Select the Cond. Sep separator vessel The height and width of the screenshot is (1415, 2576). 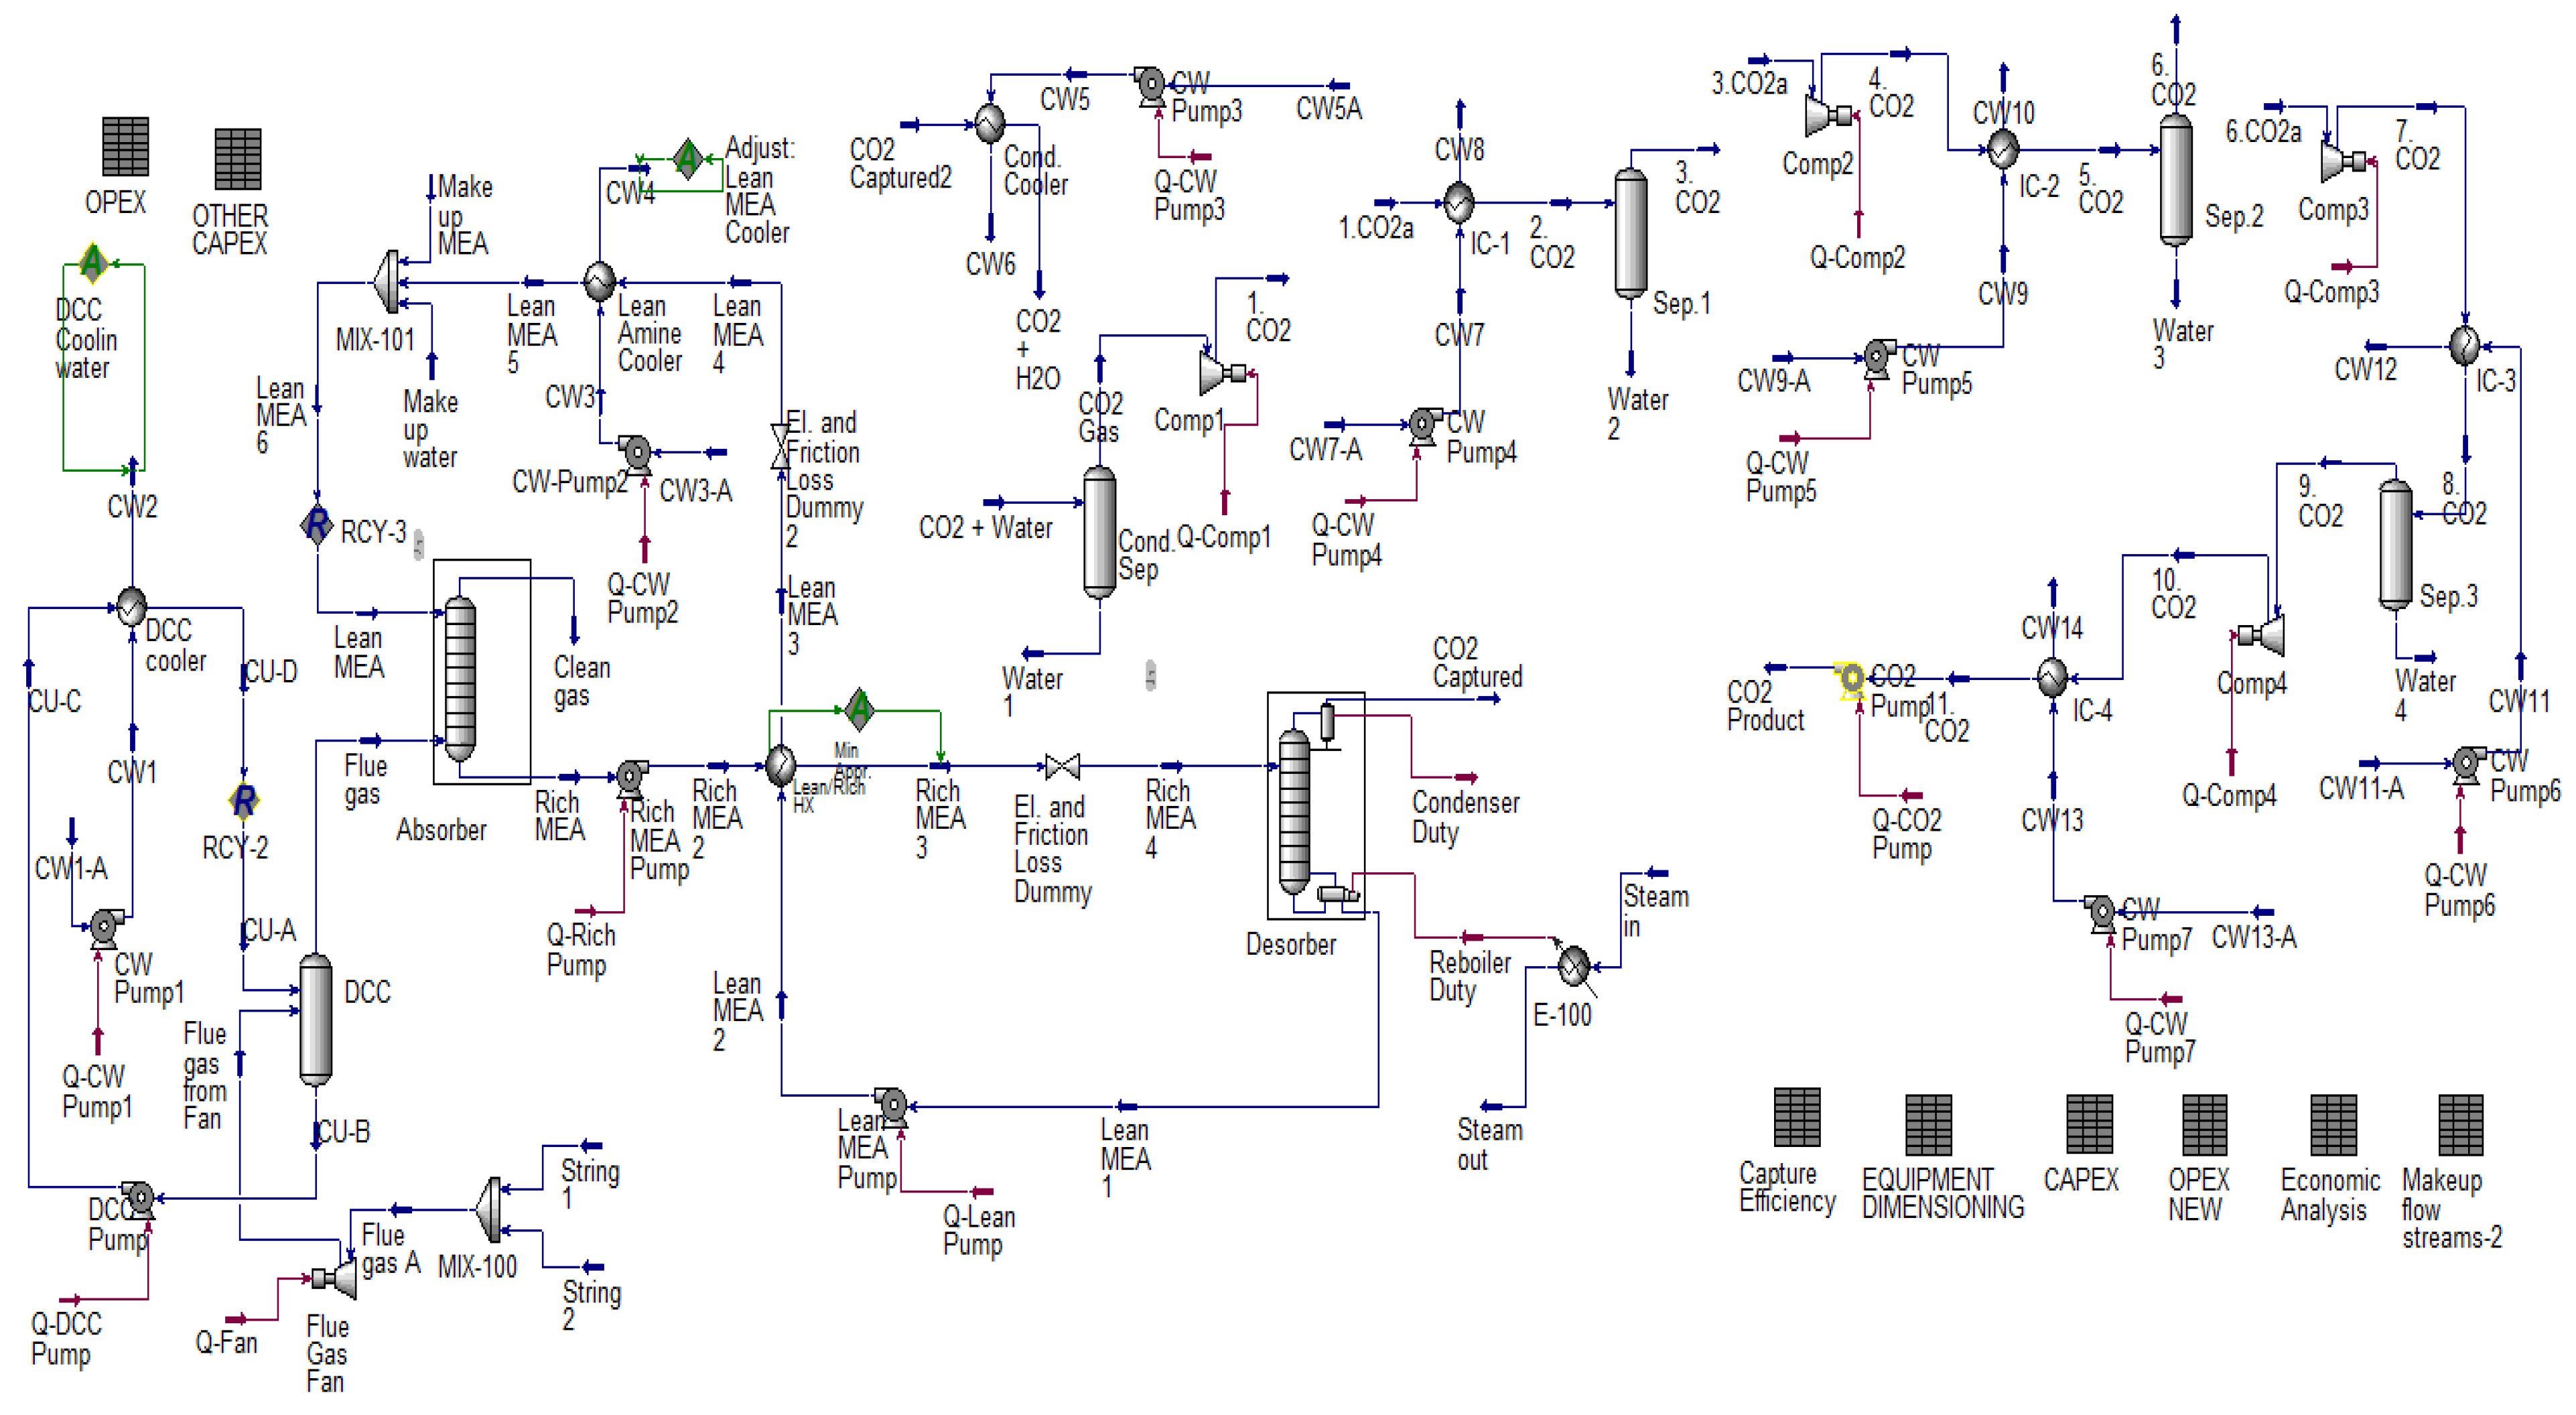click(x=1099, y=533)
